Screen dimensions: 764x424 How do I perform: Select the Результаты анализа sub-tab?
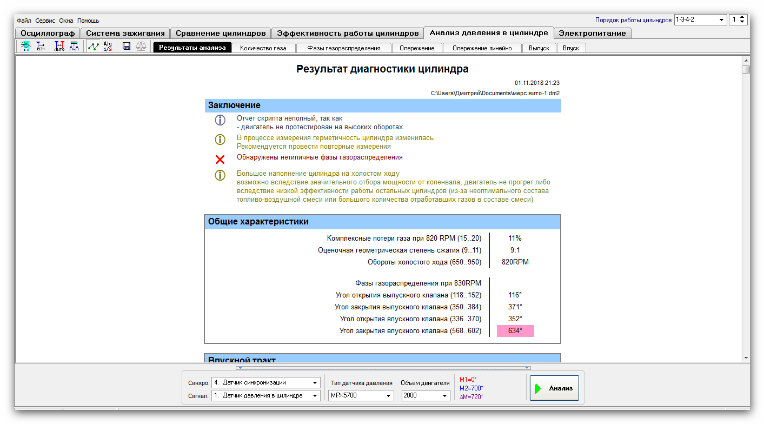click(x=192, y=48)
